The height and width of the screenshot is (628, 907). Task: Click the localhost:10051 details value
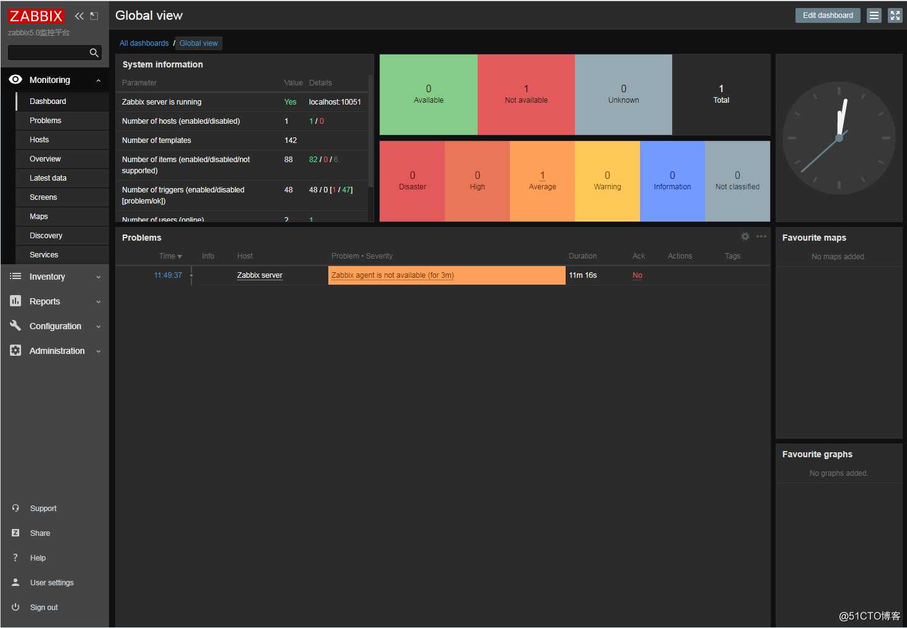pos(335,102)
